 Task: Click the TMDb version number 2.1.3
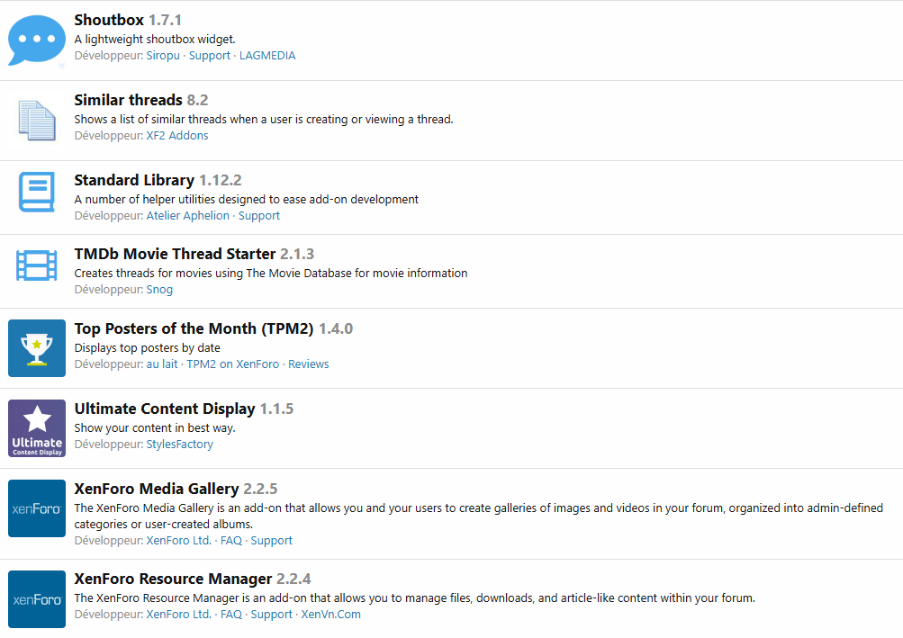point(297,254)
